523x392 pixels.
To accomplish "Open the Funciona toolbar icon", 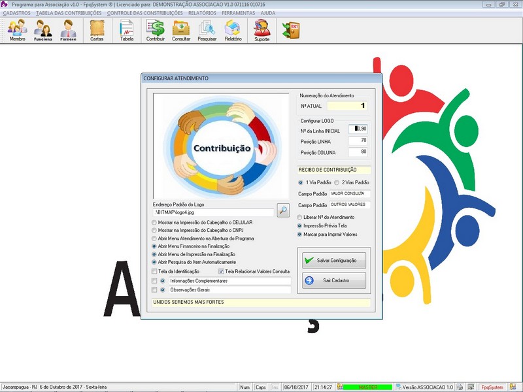I will coord(42,30).
